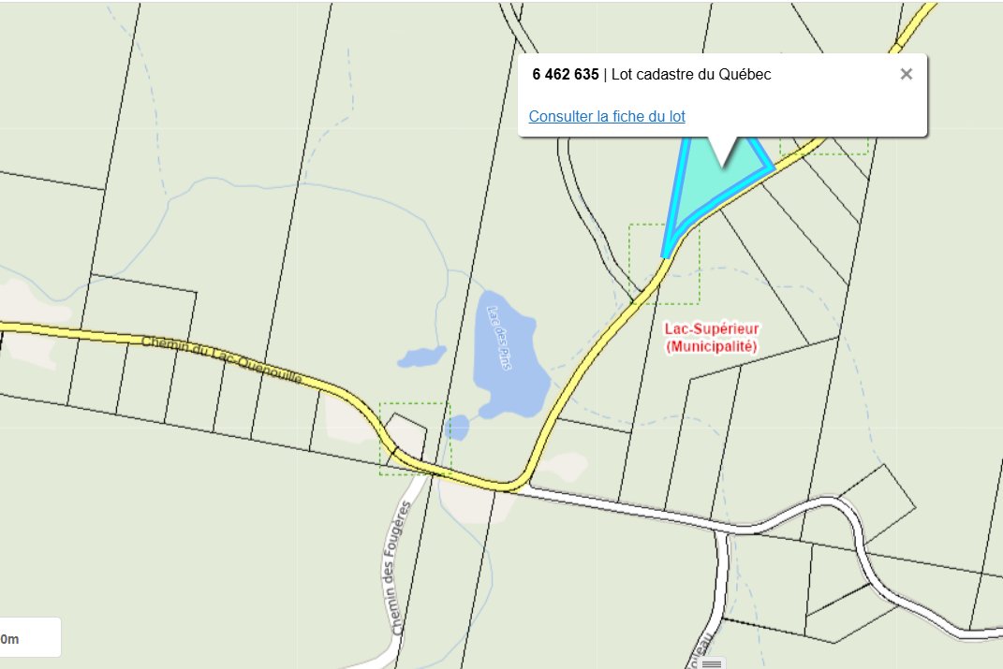Close the lot 6 462 635 popup
The height and width of the screenshot is (669, 1003).
(x=906, y=74)
